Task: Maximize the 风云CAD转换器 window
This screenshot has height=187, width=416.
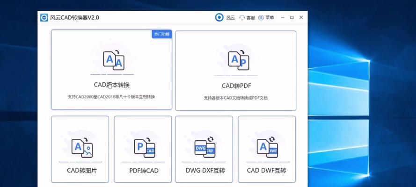Action: 292,17
